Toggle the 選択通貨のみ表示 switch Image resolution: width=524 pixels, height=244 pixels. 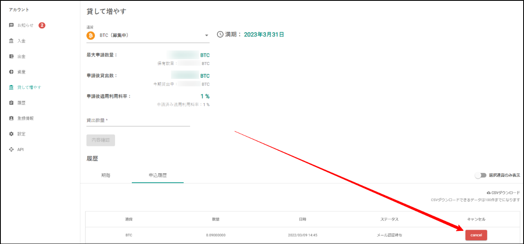481,175
